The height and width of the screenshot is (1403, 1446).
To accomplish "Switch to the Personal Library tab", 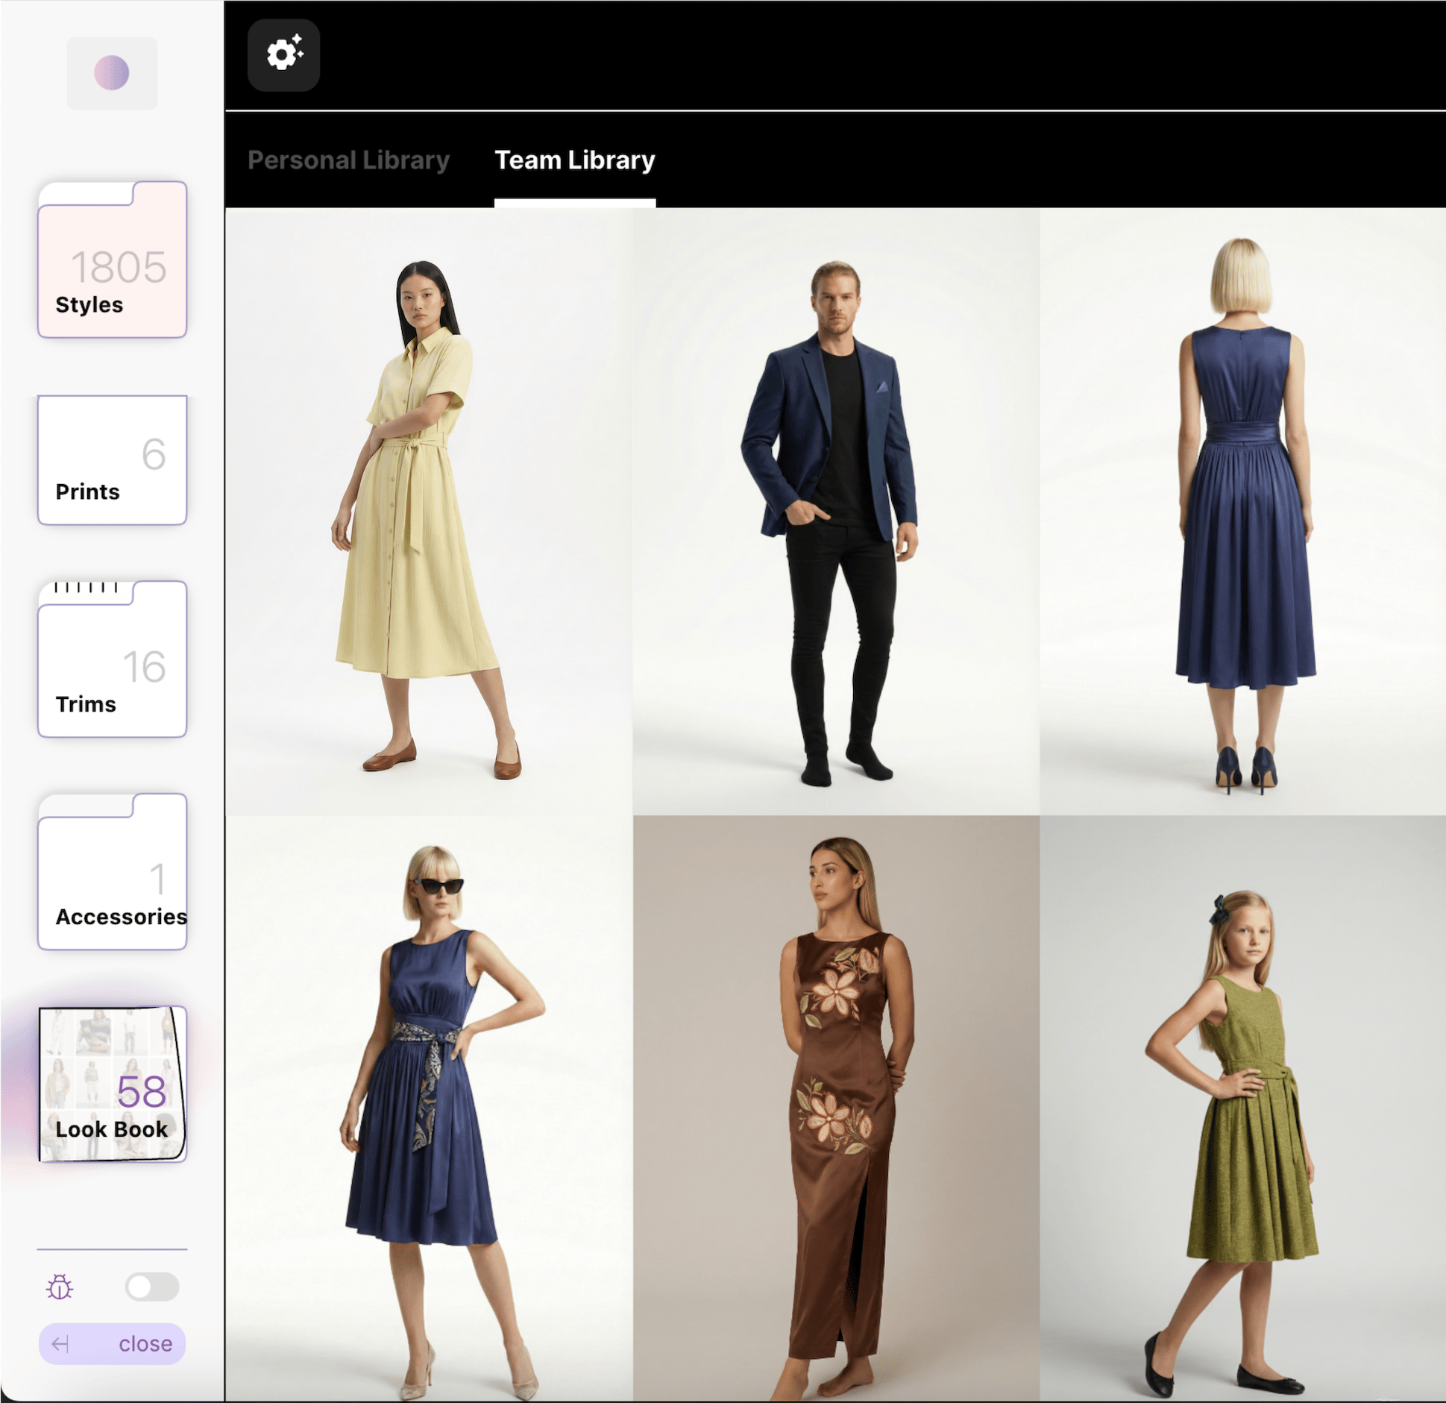I will pyautogui.click(x=349, y=159).
